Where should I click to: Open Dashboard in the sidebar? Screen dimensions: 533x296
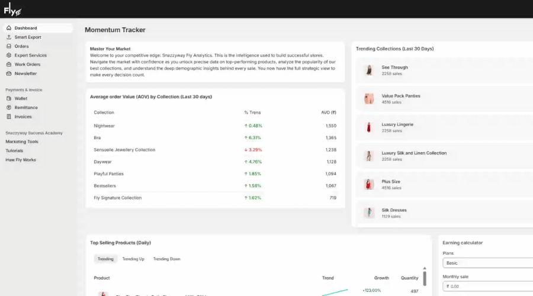pos(38,28)
